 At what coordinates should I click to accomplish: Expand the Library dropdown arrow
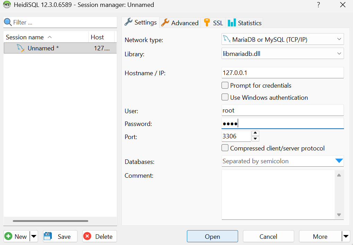click(x=339, y=53)
